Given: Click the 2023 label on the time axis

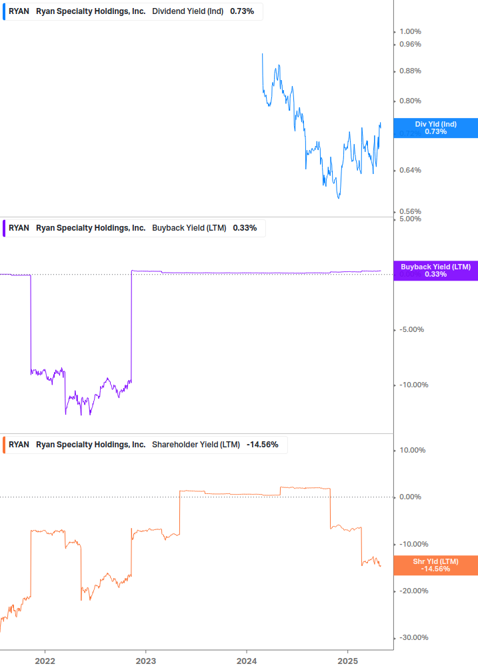Looking at the screenshot, I should tap(145, 661).
